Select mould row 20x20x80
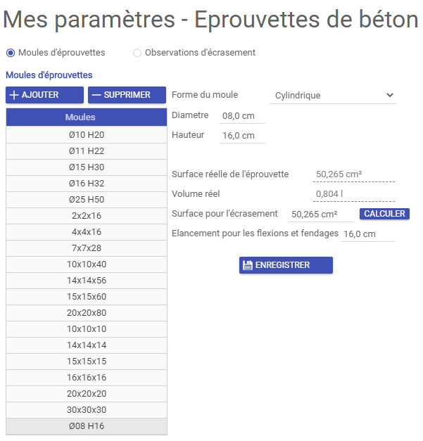The image size is (423, 441). click(x=87, y=313)
